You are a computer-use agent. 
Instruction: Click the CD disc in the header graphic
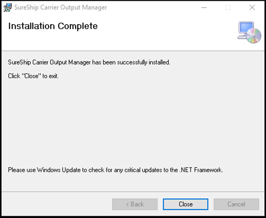pos(254,35)
